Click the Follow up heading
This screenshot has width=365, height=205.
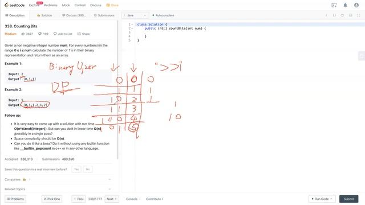pos(13,115)
